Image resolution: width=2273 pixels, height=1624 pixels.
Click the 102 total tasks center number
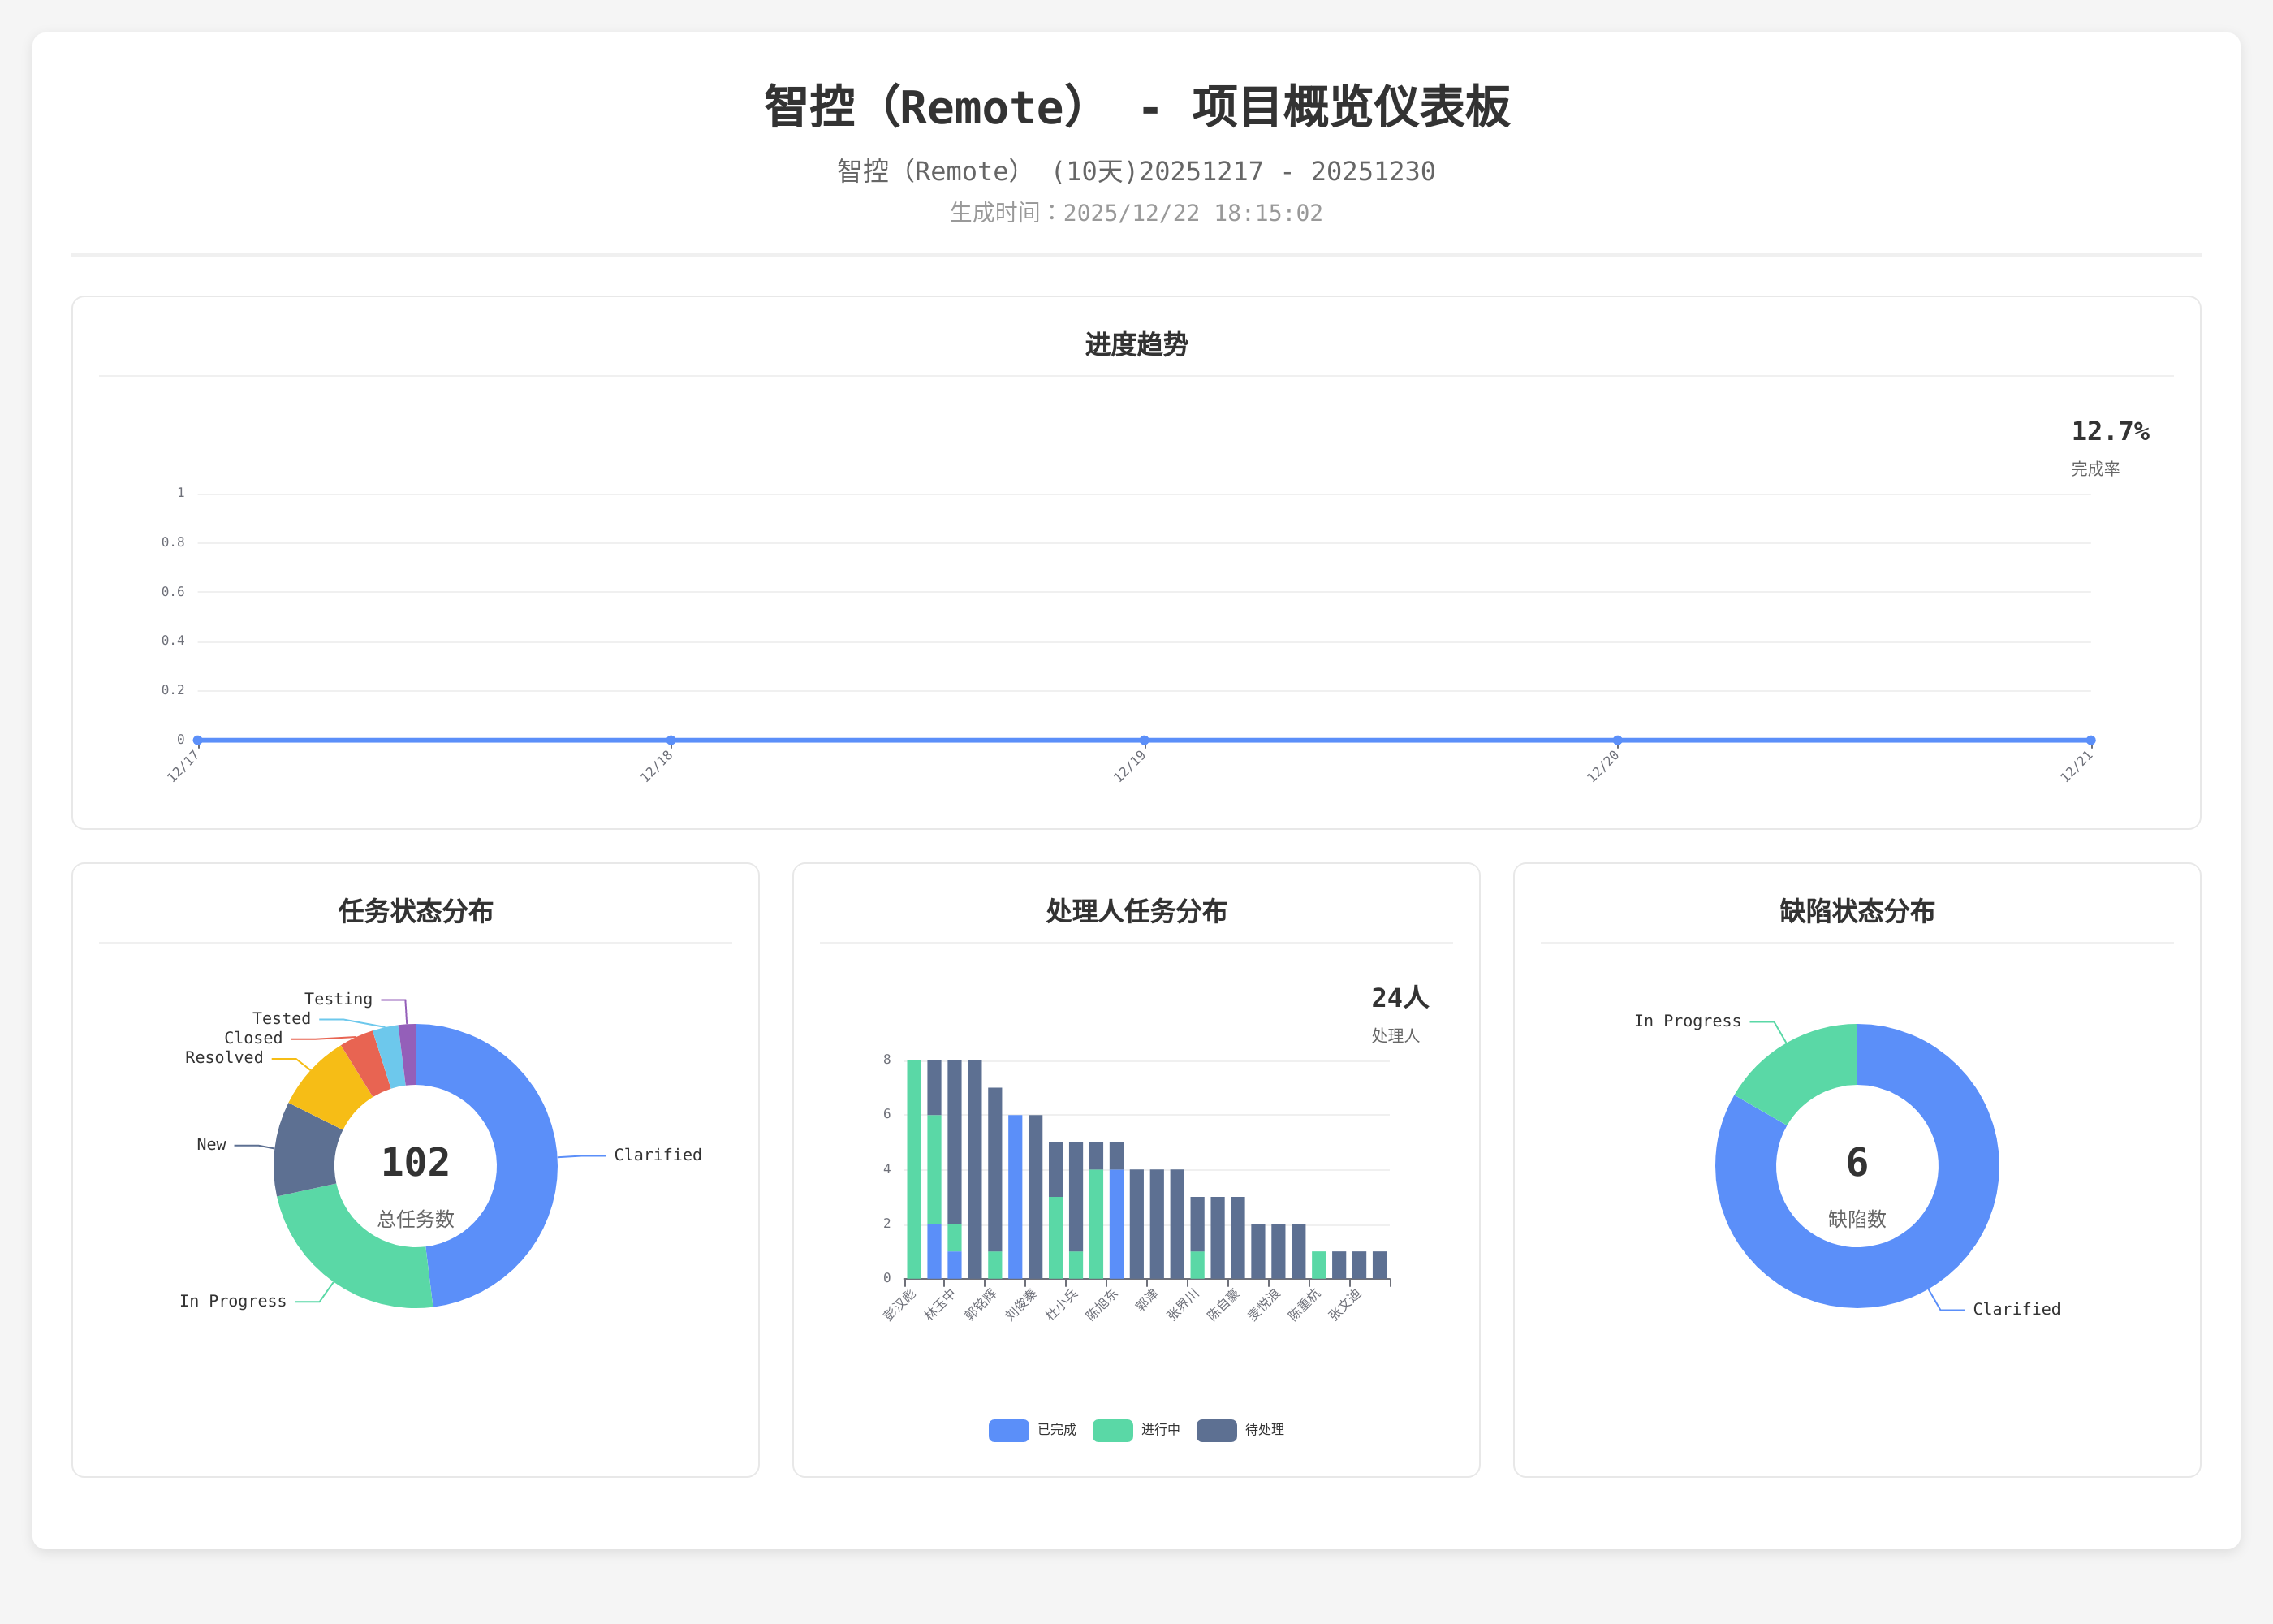(415, 1162)
